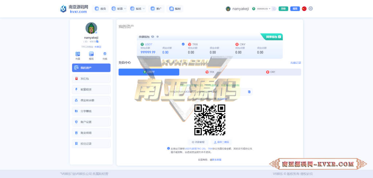Copy the user ID with the copy icon
This screenshot has height=178, width=373.
(98, 42)
